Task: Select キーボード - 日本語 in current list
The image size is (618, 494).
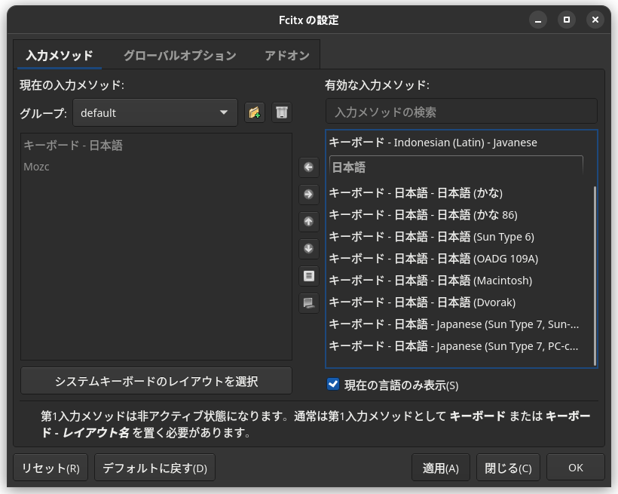Action: pos(157,146)
